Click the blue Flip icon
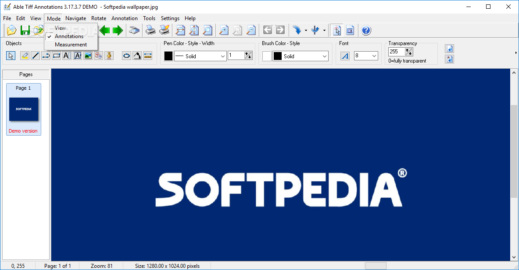The height and width of the screenshot is (270, 519). tap(315, 30)
